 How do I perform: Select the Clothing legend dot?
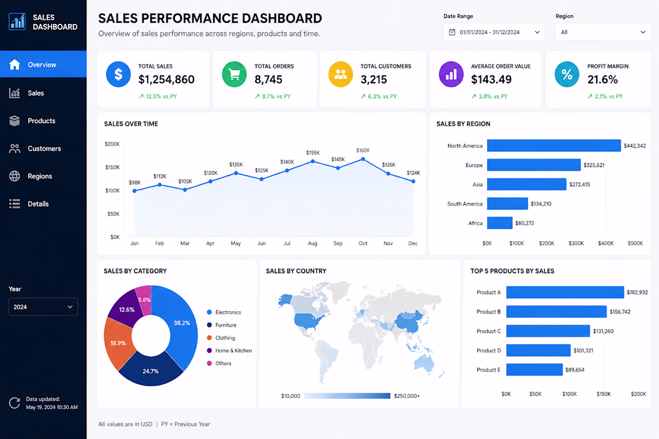pyautogui.click(x=209, y=338)
